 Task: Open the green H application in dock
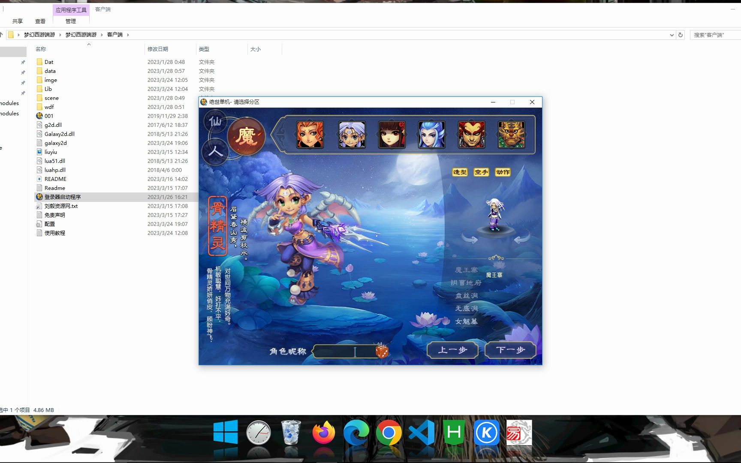[454, 433]
